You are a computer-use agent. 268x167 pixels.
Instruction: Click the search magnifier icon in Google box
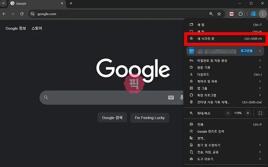pyautogui.click(x=46, y=97)
